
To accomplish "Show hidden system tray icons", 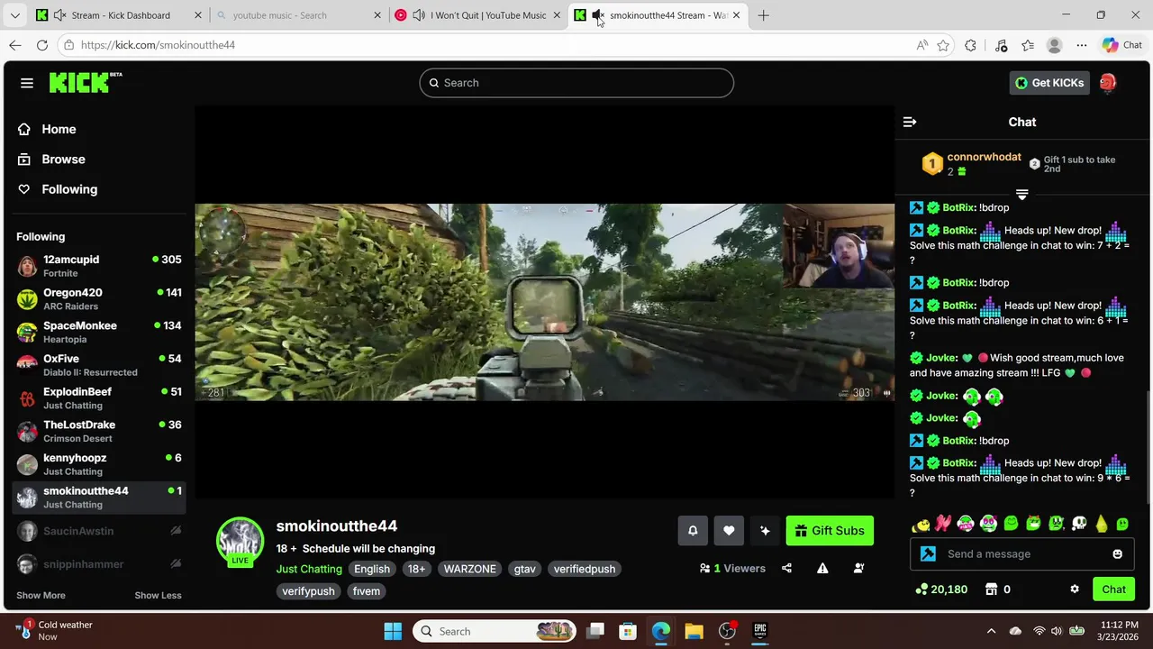I will (x=991, y=631).
